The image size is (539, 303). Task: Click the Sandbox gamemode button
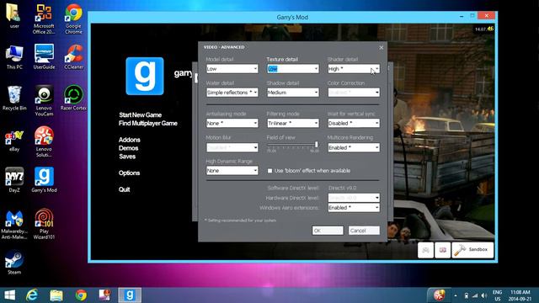pyautogui.click(x=472, y=250)
